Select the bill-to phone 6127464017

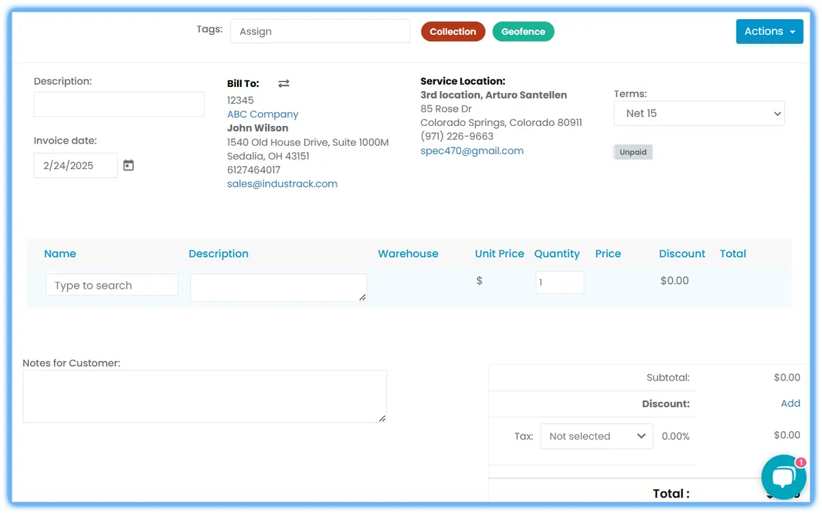(254, 170)
